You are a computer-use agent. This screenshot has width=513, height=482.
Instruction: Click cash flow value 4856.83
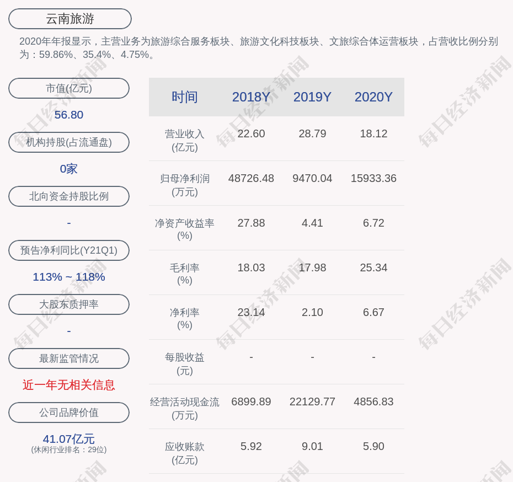pos(373,401)
